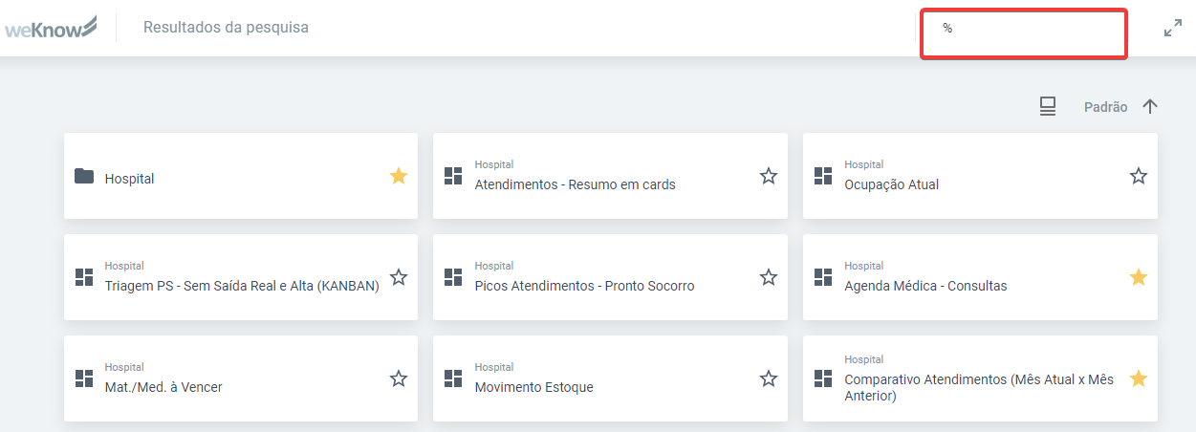Star the Triagem PS KANBAN dashboard
The height and width of the screenshot is (432, 1196).
coord(399,277)
